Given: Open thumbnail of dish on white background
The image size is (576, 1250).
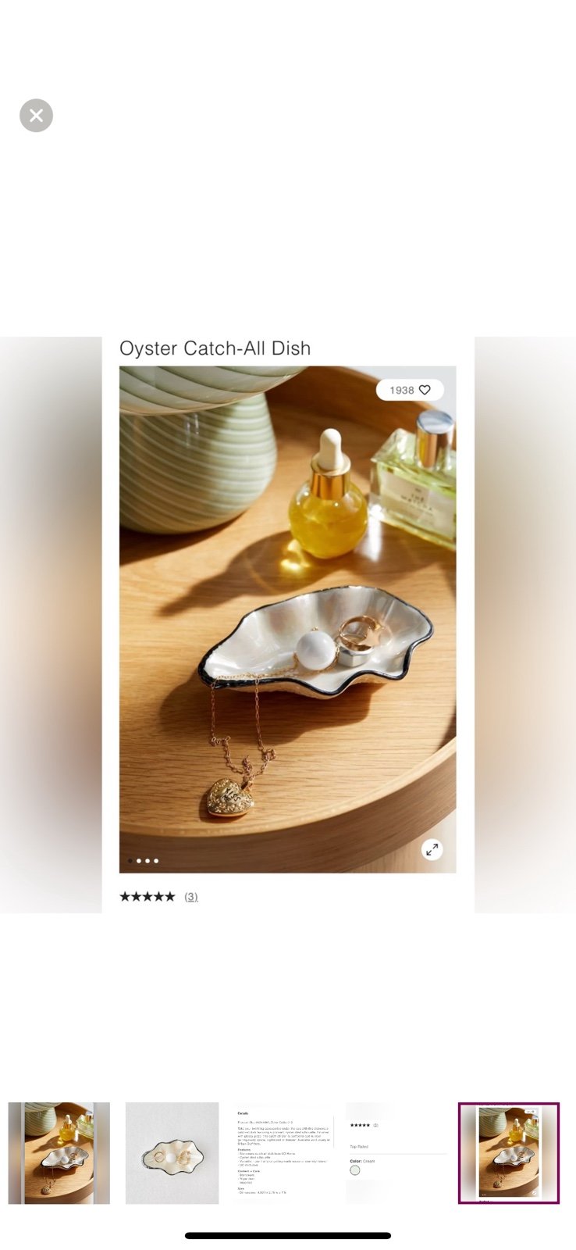Looking at the screenshot, I should click(x=172, y=1153).
